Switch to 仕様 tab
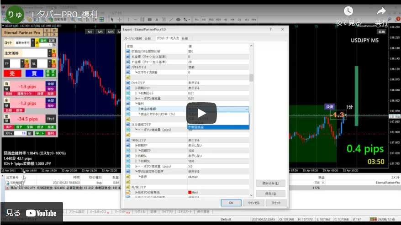 (x=185, y=39)
